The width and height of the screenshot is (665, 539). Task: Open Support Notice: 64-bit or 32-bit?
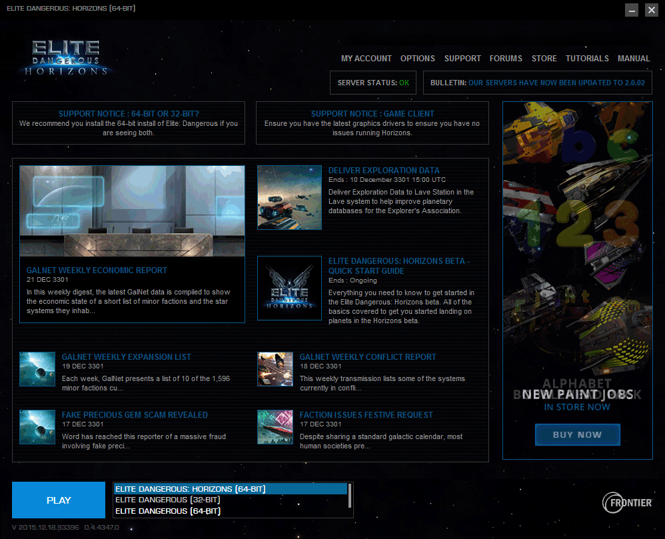pos(129,123)
